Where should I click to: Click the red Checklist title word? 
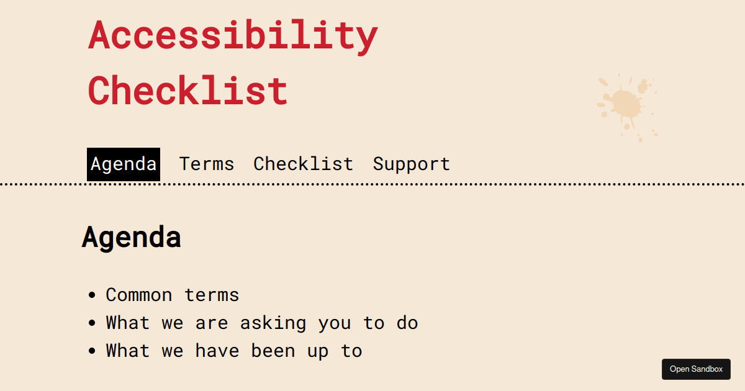click(187, 90)
